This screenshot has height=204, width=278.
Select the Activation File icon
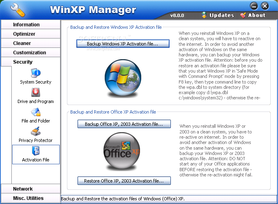[x=36, y=151]
